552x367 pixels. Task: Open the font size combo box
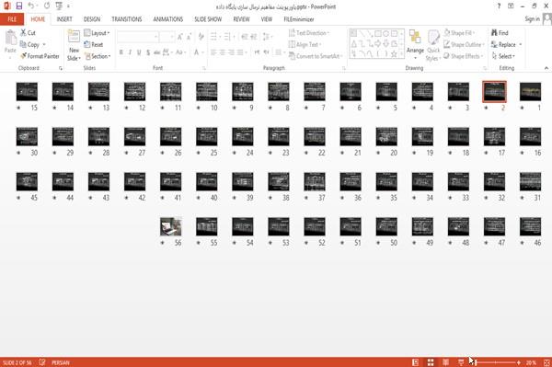(x=167, y=36)
